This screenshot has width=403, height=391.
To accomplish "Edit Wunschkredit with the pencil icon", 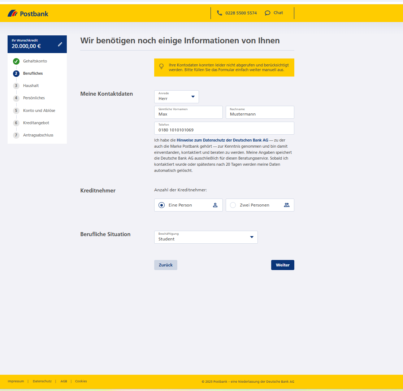I will pos(60,44).
